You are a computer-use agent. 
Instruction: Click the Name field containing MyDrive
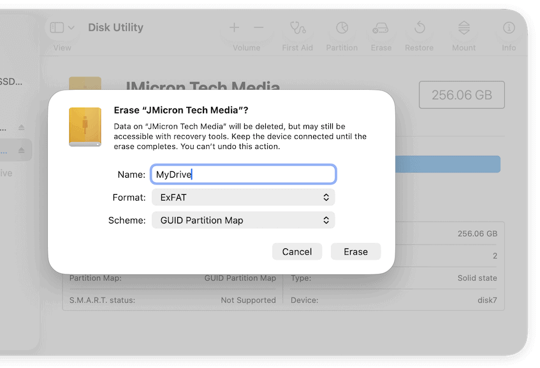(243, 174)
